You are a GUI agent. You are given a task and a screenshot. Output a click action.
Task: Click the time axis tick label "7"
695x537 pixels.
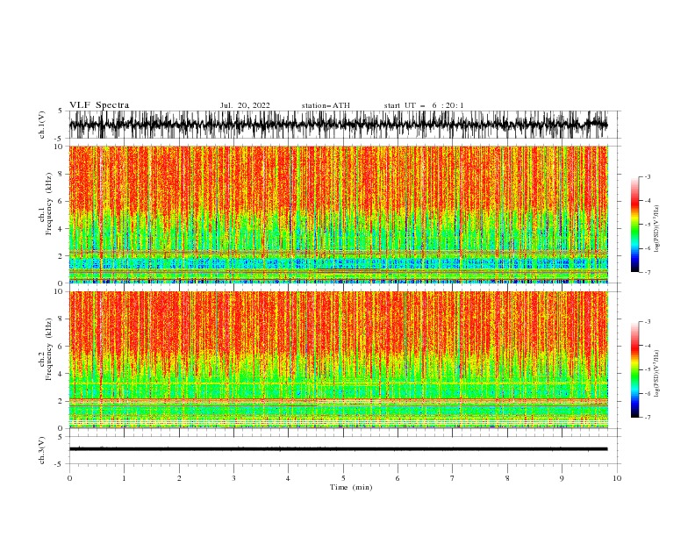pyautogui.click(x=453, y=478)
